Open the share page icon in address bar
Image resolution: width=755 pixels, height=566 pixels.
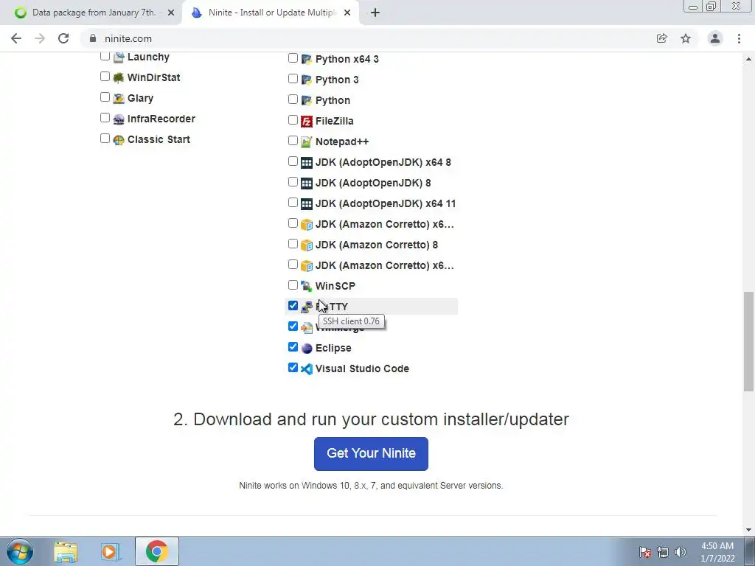[x=662, y=38]
